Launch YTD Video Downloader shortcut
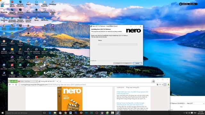The width and height of the screenshot is (205, 115). (36, 74)
